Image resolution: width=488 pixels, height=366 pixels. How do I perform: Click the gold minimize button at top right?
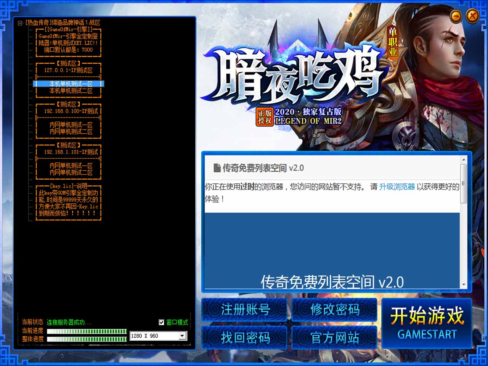click(456, 16)
